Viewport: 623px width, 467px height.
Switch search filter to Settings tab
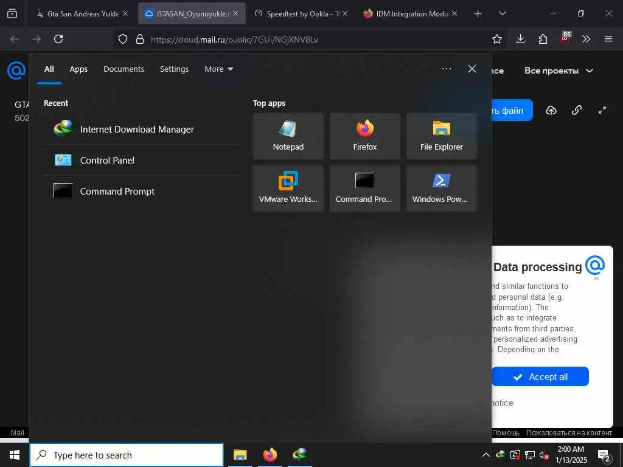174,69
